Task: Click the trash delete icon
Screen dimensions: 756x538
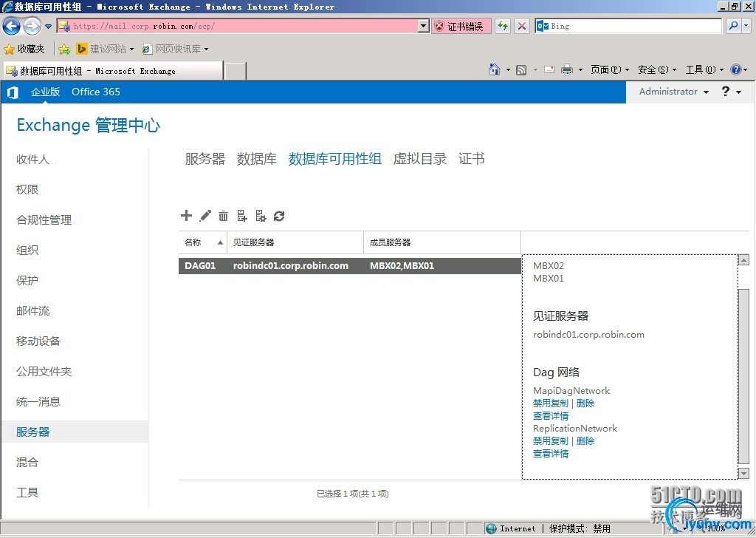Action: (223, 216)
